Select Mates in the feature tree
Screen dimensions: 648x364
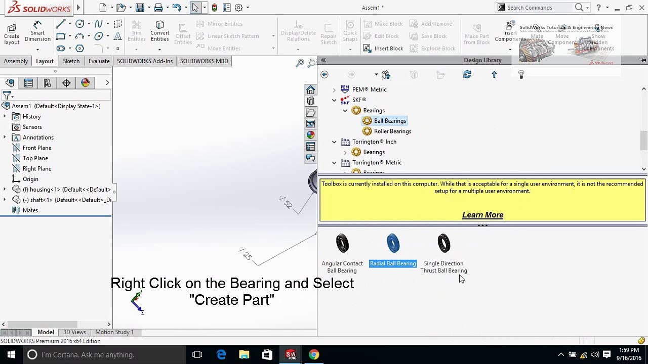pos(30,210)
